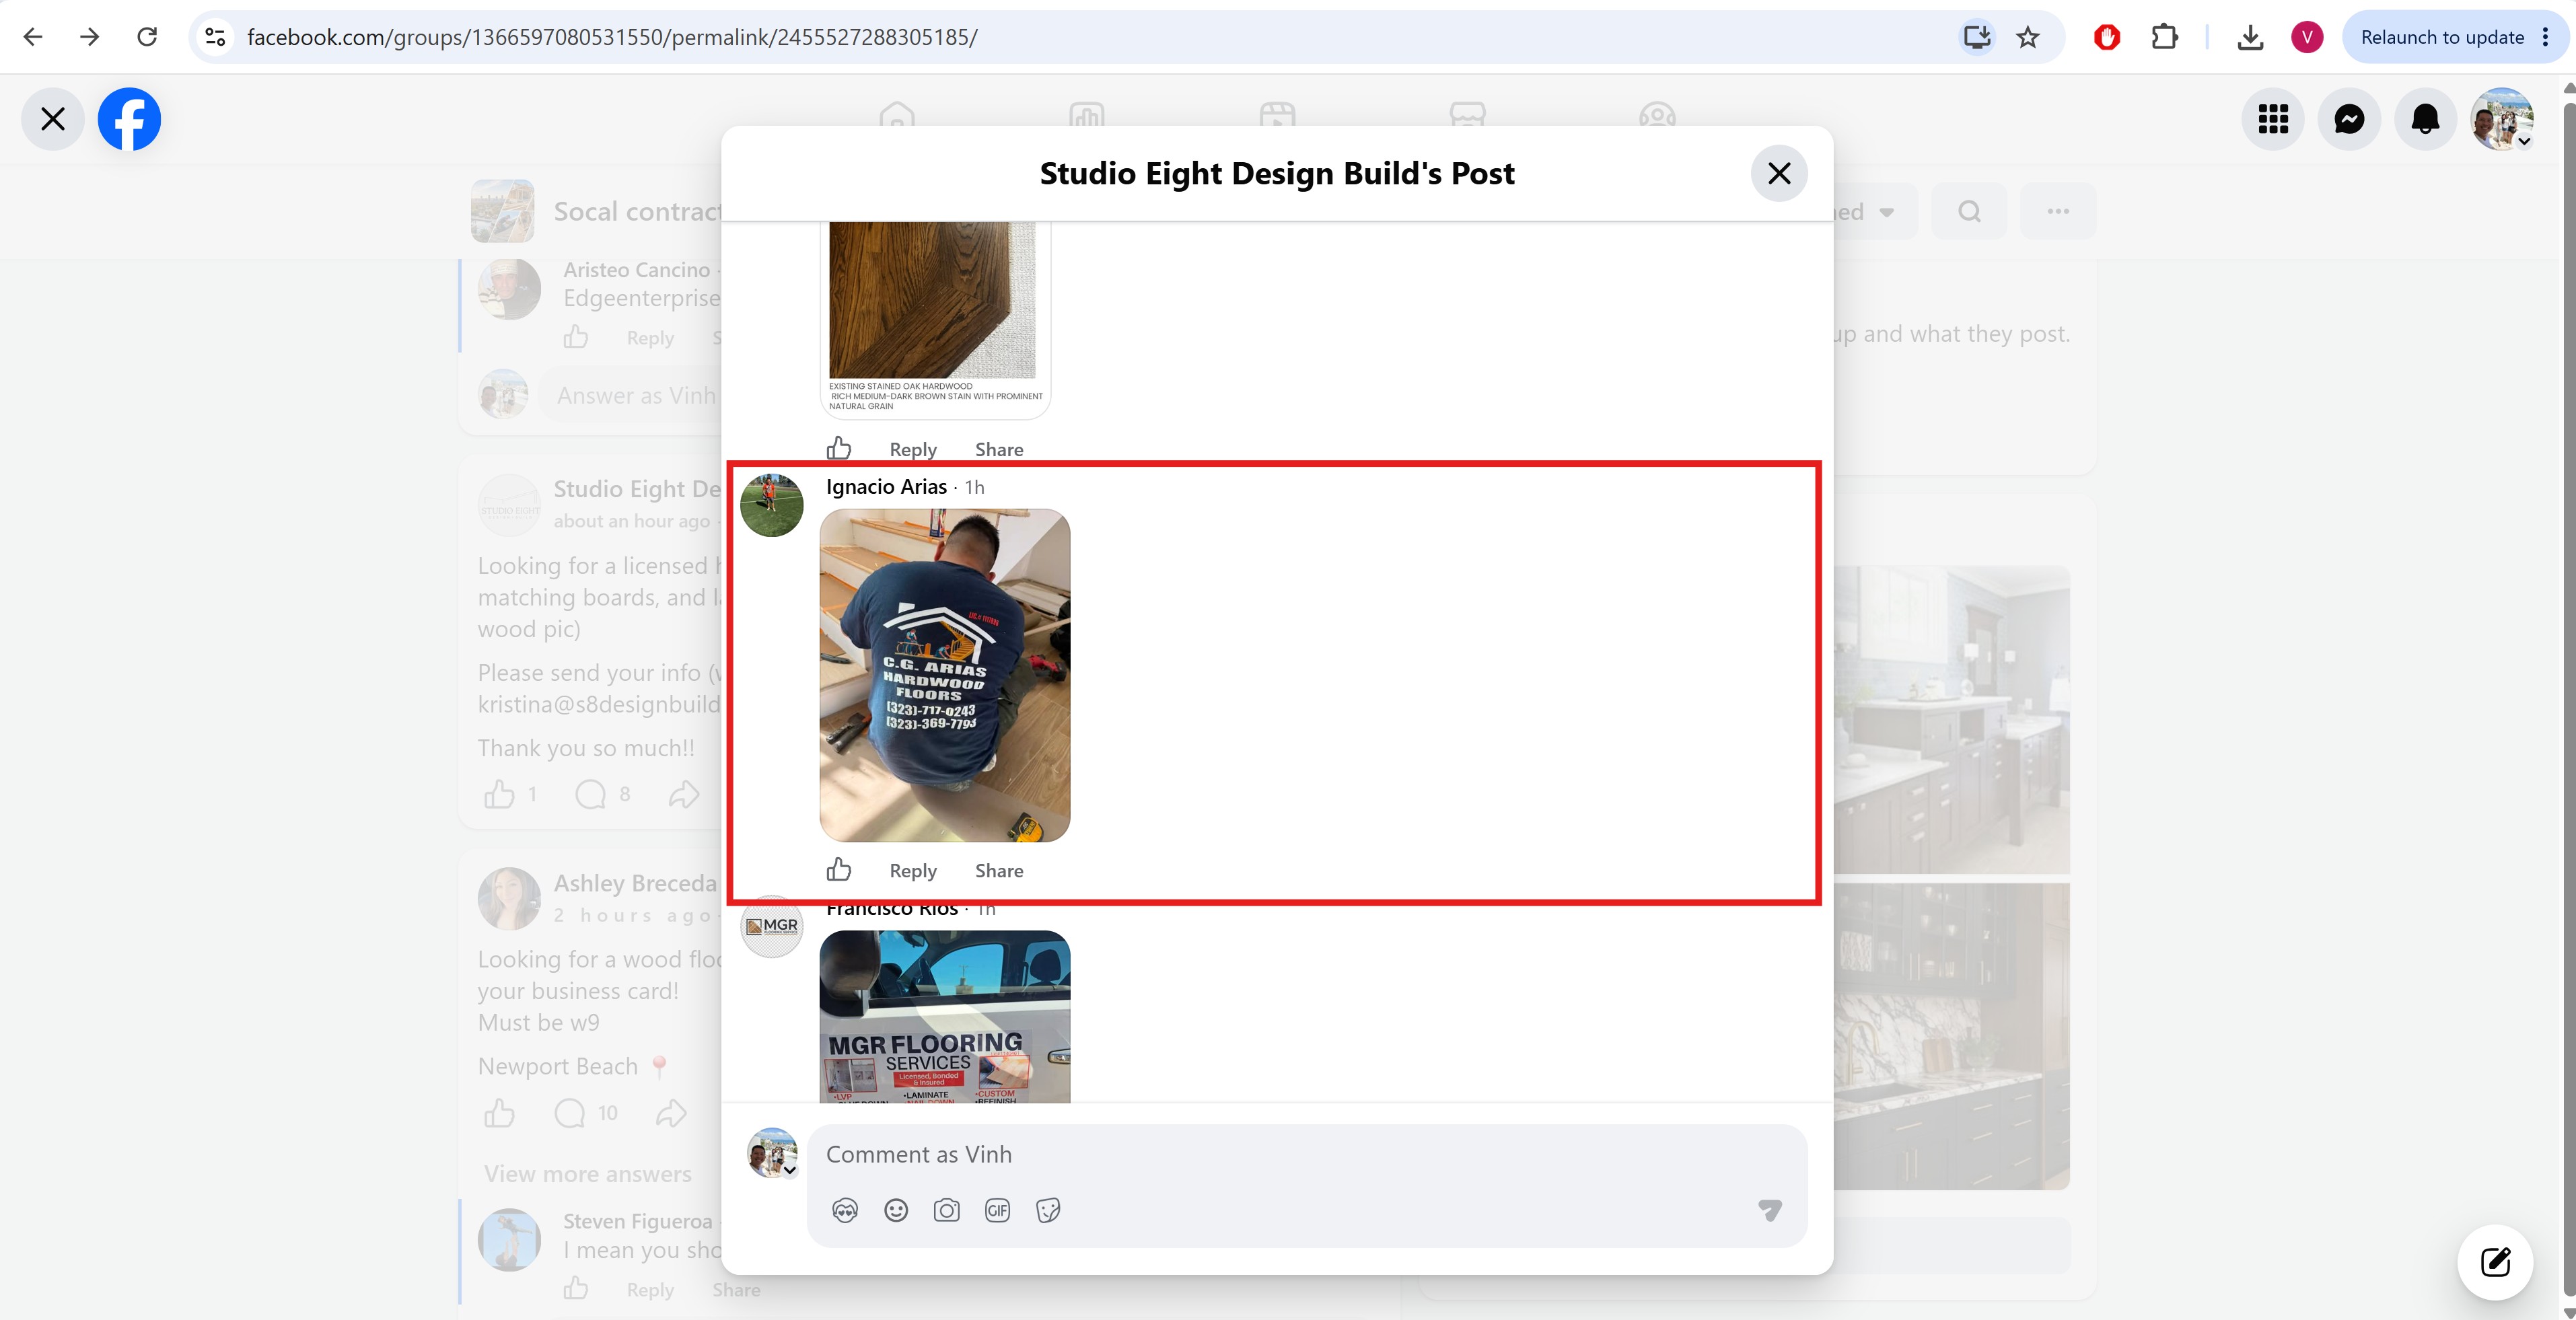Image resolution: width=2576 pixels, height=1320 pixels.
Task: Like Ashley Breceda's post
Action: pos(500,1112)
